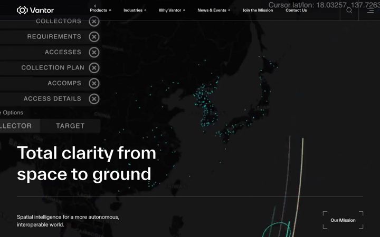Open the hamburger menu icon
The image size is (380, 237).
tap(370, 10)
